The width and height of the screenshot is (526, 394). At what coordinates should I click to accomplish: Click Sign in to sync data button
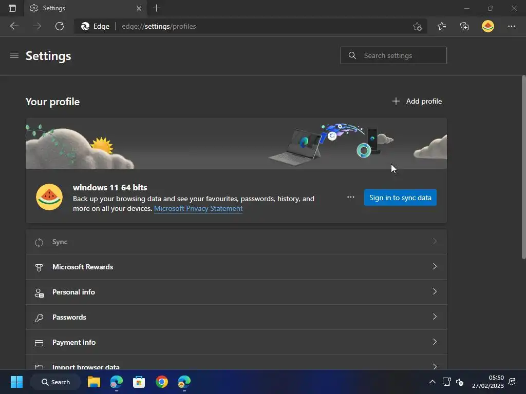pos(400,198)
